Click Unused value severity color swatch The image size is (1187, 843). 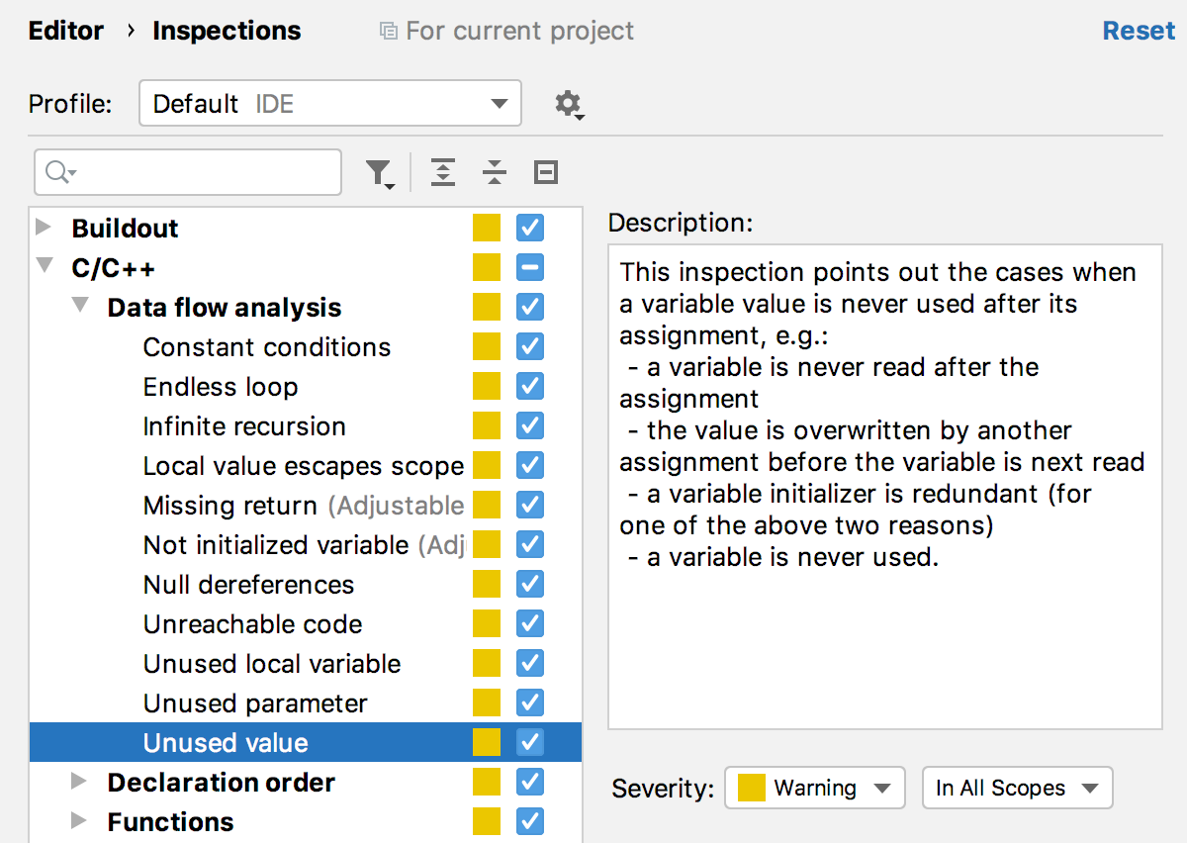click(487, 743)
